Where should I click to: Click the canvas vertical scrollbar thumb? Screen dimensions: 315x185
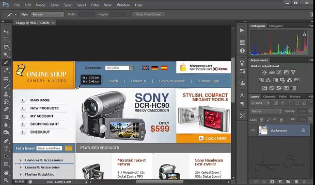click(233, 80)
